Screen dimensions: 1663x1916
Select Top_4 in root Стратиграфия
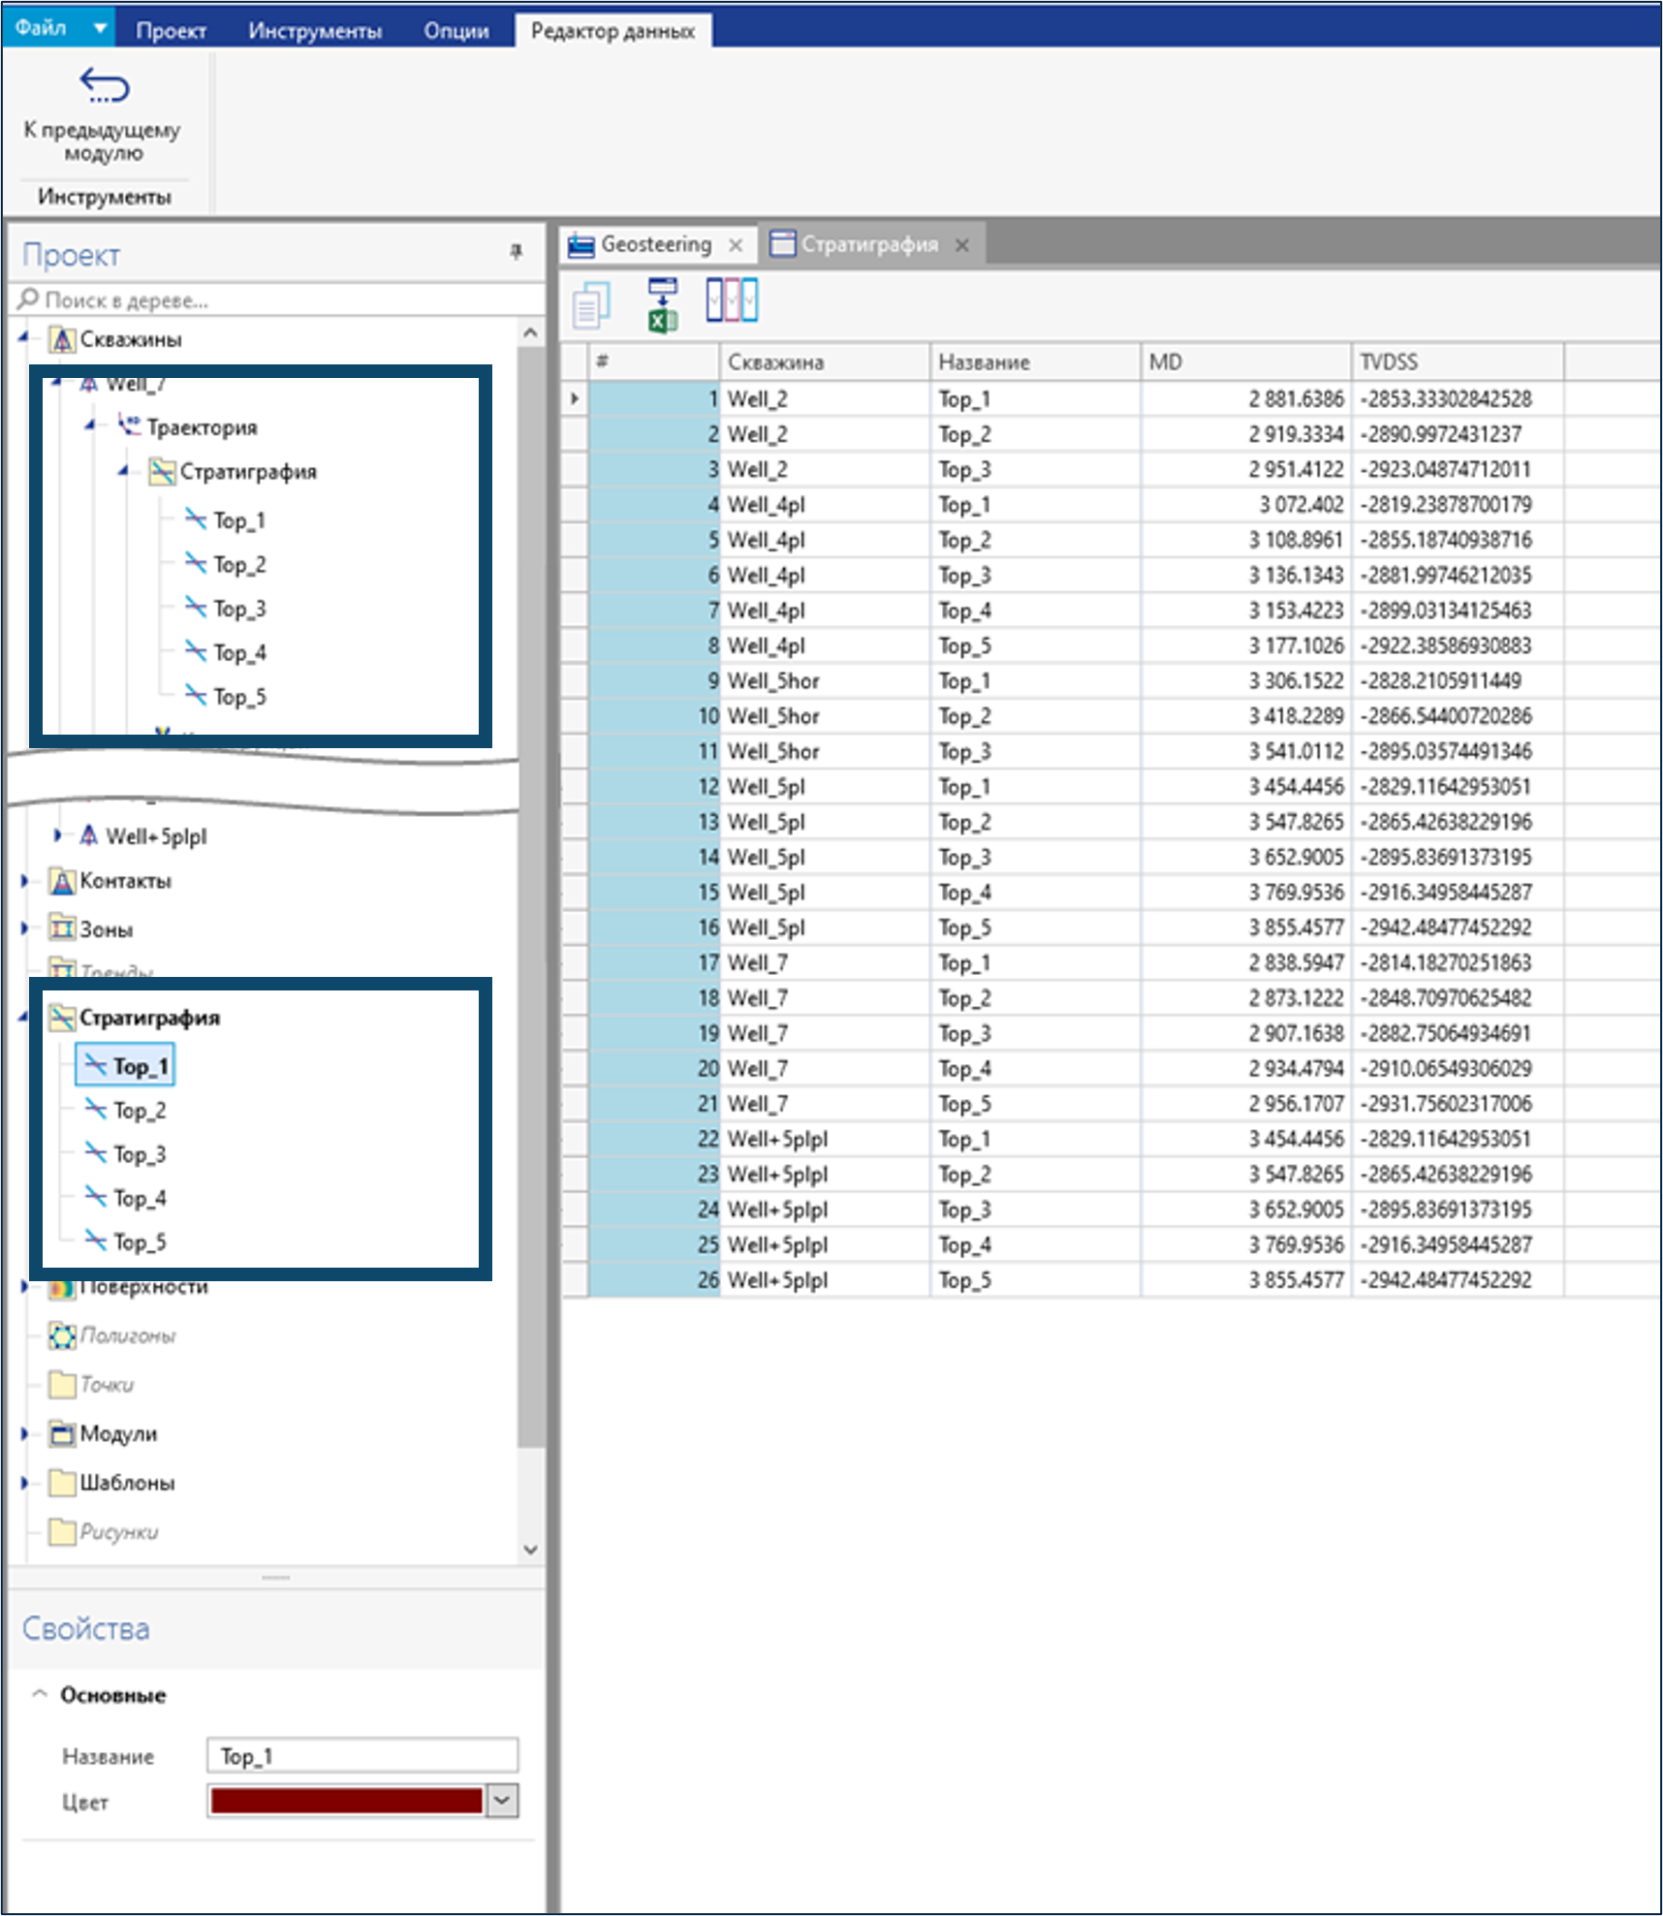pos(140,1198)
